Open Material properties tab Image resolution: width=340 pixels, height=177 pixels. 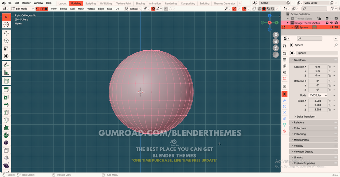[285, 131]
